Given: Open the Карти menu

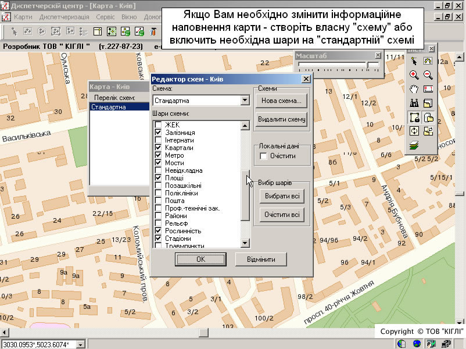Looking at the screenshot, I should (x=23, y=17).
